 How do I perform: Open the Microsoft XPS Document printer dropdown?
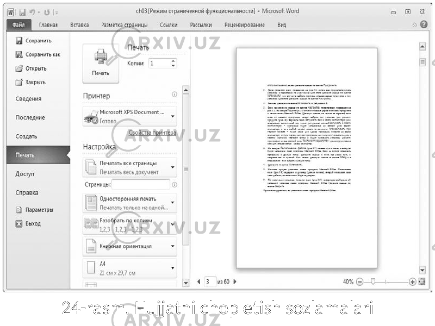pos(130,116)
